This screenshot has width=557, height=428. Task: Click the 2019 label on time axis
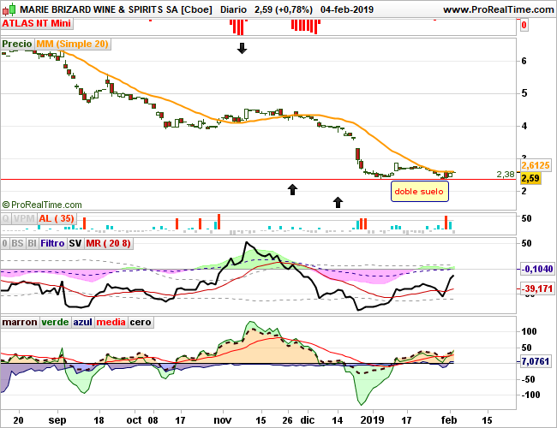click(372, 420)
